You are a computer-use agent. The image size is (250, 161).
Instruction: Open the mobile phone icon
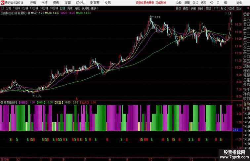tap(218, 3)
